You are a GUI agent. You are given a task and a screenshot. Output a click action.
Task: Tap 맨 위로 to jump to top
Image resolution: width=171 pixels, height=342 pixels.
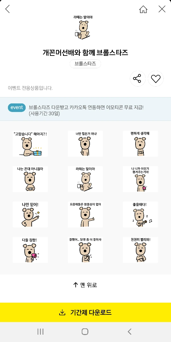pyautogui.click(x=85, y=285)
